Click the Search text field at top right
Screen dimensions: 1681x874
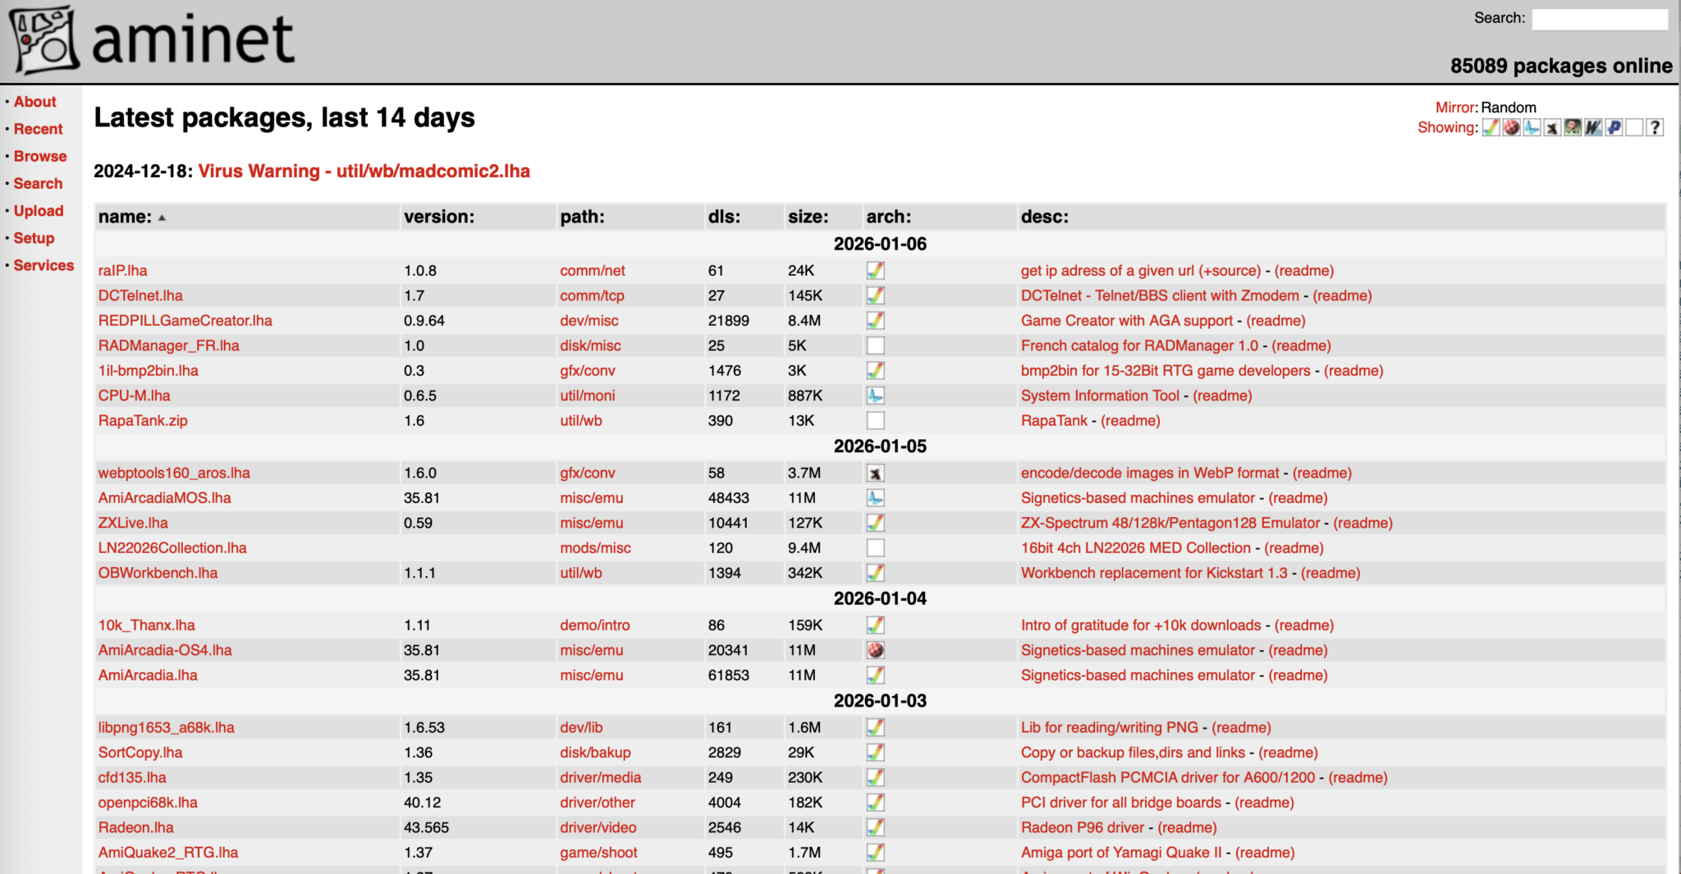[1599, 19]
